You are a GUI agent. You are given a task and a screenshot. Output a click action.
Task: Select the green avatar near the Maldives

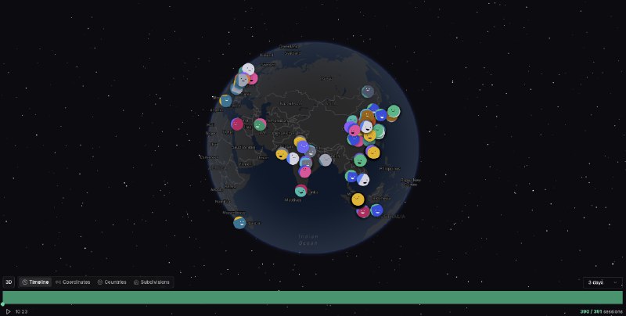300,190
